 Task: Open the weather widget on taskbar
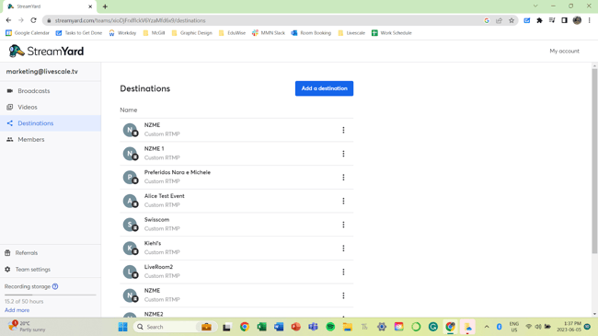click(x=27, y=327)
